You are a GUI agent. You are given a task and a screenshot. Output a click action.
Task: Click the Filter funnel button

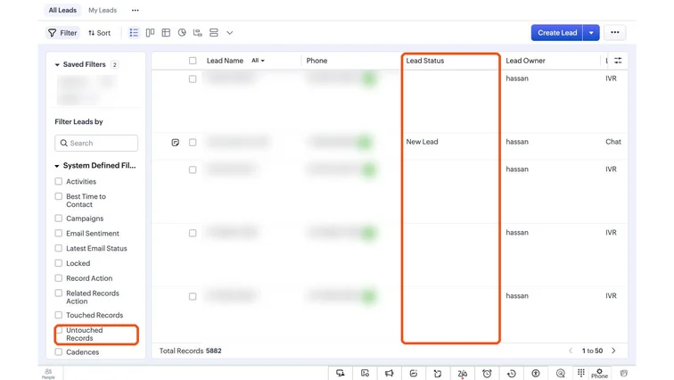click(62, 33)
